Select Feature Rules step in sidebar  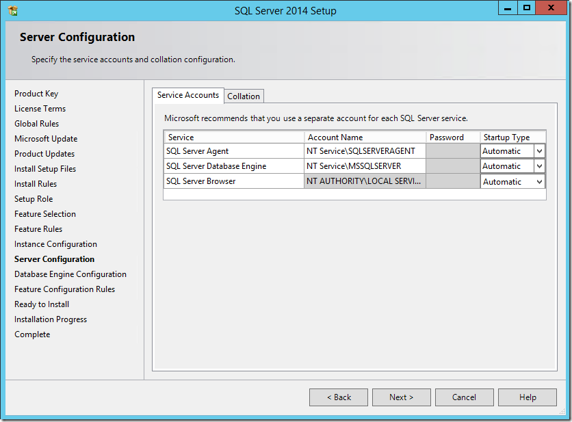(x=38, y=229)
